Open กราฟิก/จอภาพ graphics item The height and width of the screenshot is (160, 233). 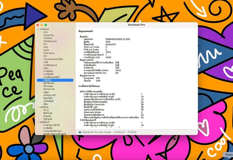[50, 65]
